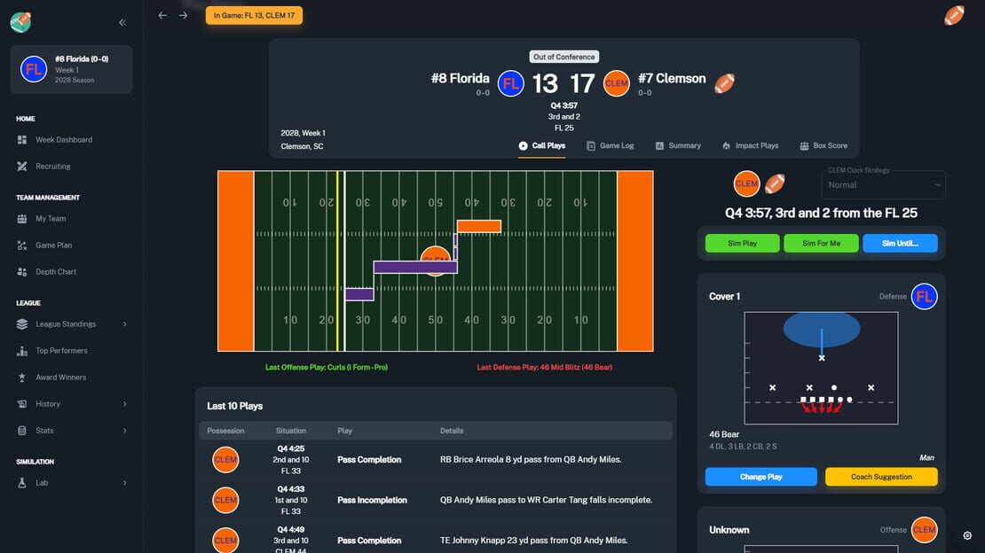Open the Box Score tab

(x=823, y=145)
